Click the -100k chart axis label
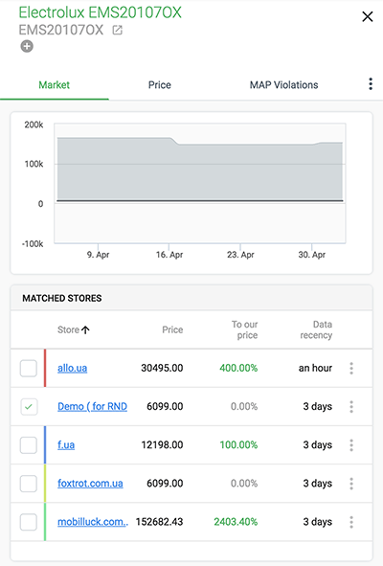The image size is (383, 566). coord(33,244)
